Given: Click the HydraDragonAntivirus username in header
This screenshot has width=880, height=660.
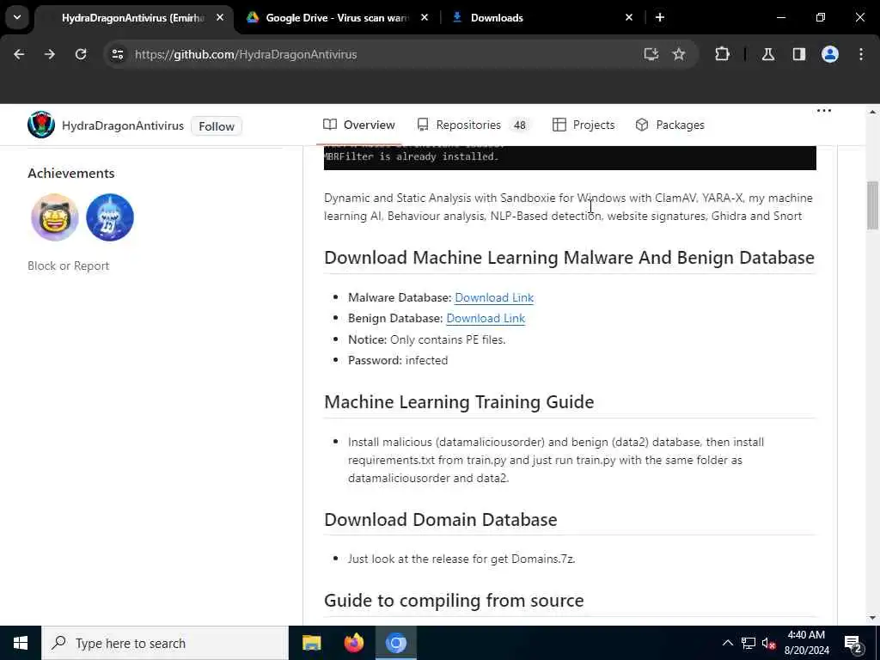Looking at the screenshot, I should click(x=123, y=125).
